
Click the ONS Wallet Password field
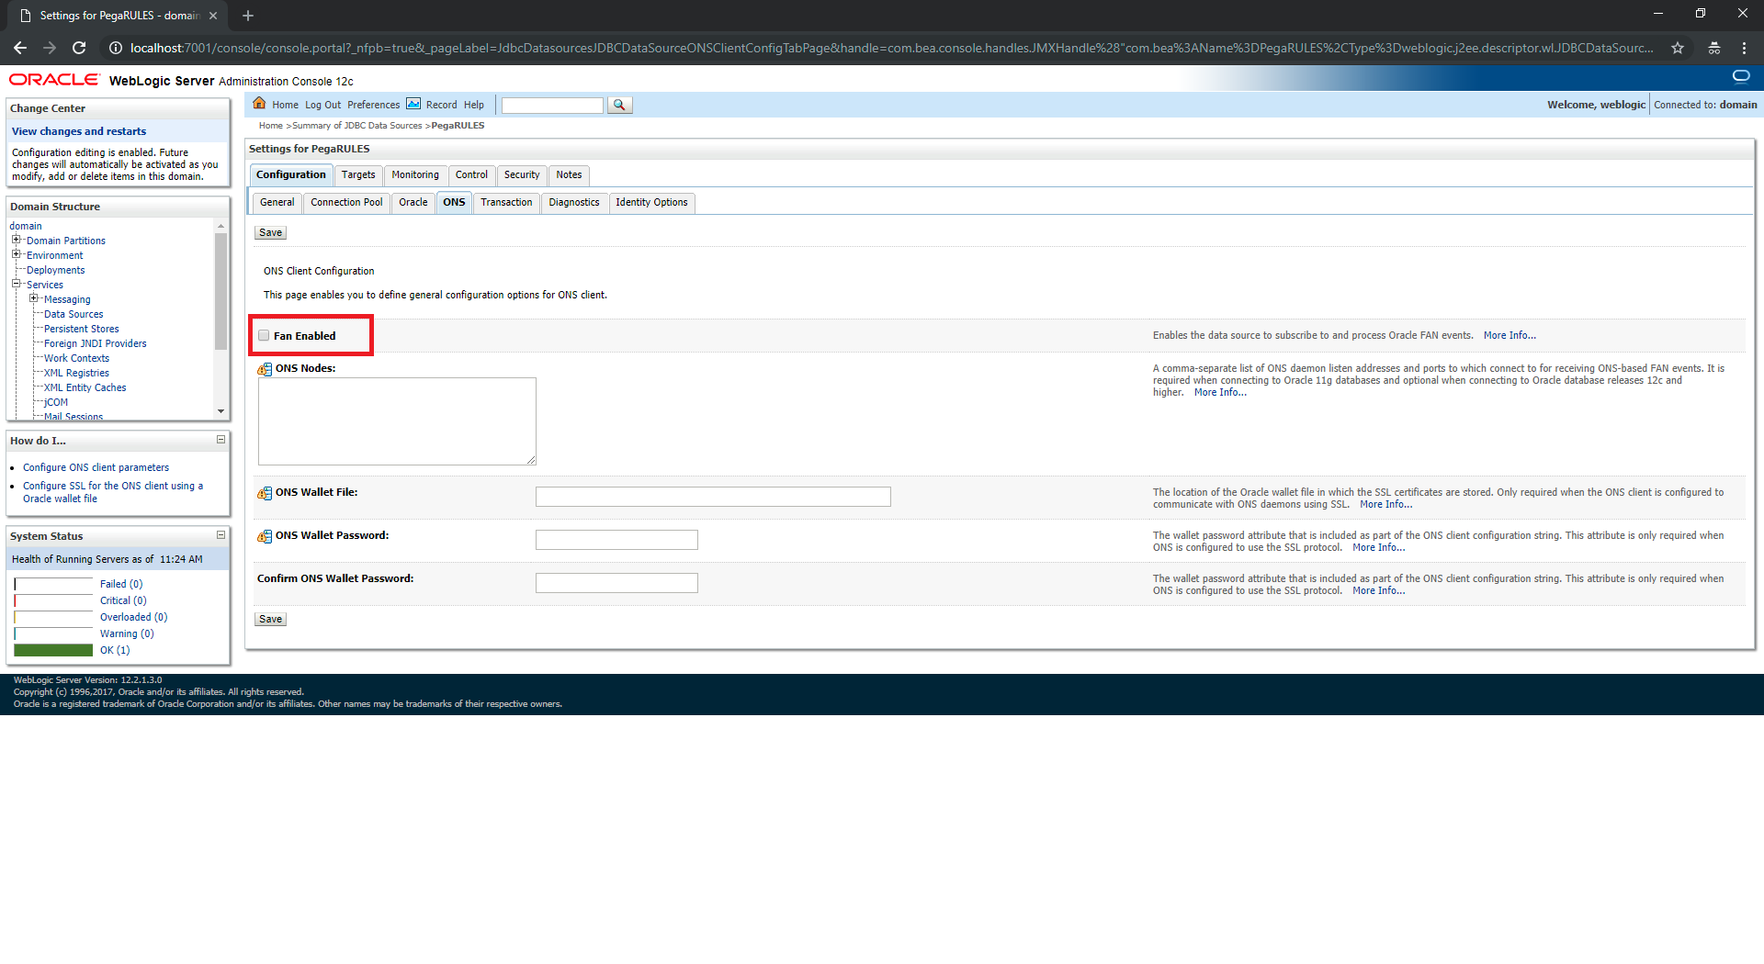click(x=616, y=540)
